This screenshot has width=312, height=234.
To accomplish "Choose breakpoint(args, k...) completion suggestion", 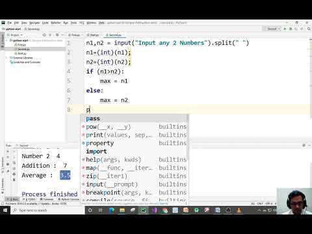I will (134, 192).
